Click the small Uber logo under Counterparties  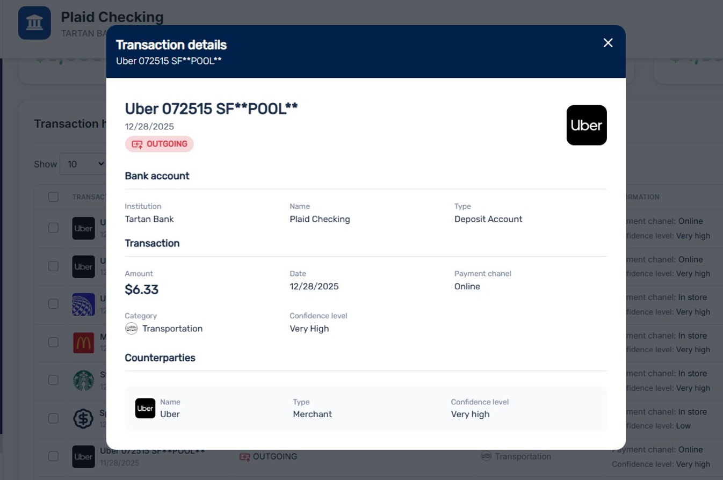(145, 408)
